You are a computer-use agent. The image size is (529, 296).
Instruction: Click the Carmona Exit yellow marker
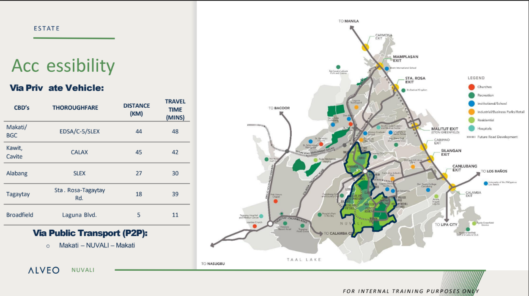(365, 47)
